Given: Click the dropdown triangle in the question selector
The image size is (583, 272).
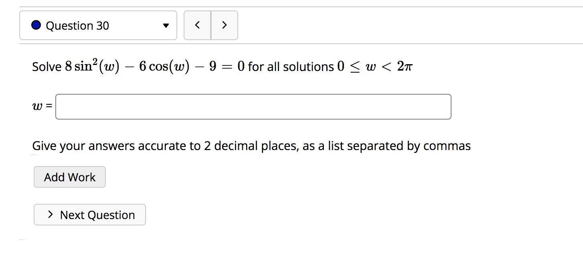Looking at the screenshot, I should coord(166,25).
